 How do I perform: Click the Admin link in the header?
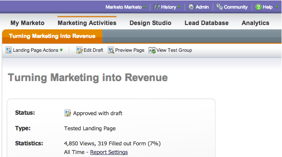[202, 7]
